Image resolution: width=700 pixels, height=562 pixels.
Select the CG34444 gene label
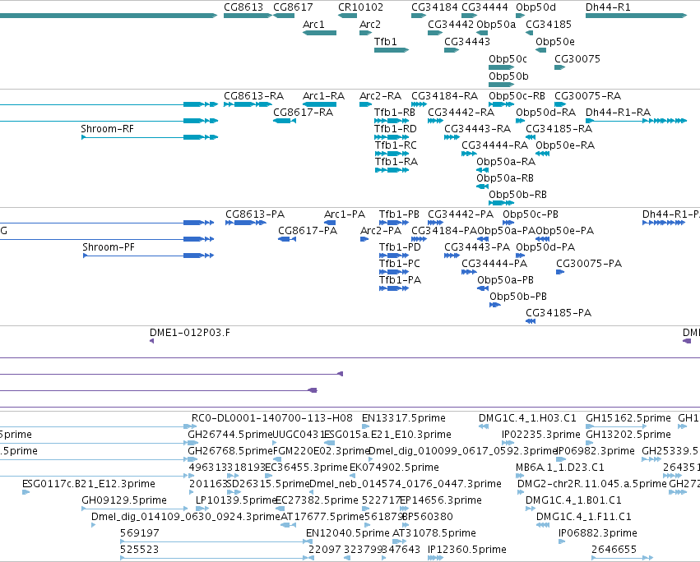click(484, 7)
